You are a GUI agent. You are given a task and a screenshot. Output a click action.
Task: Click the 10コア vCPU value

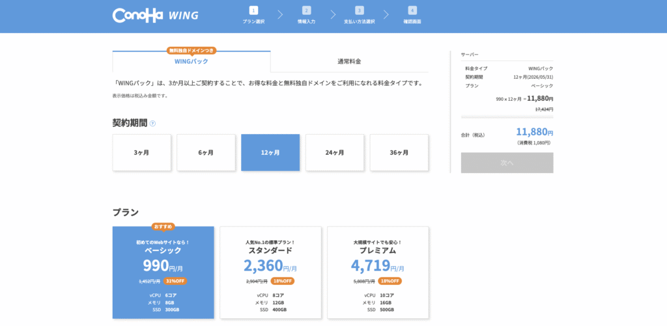387,295
